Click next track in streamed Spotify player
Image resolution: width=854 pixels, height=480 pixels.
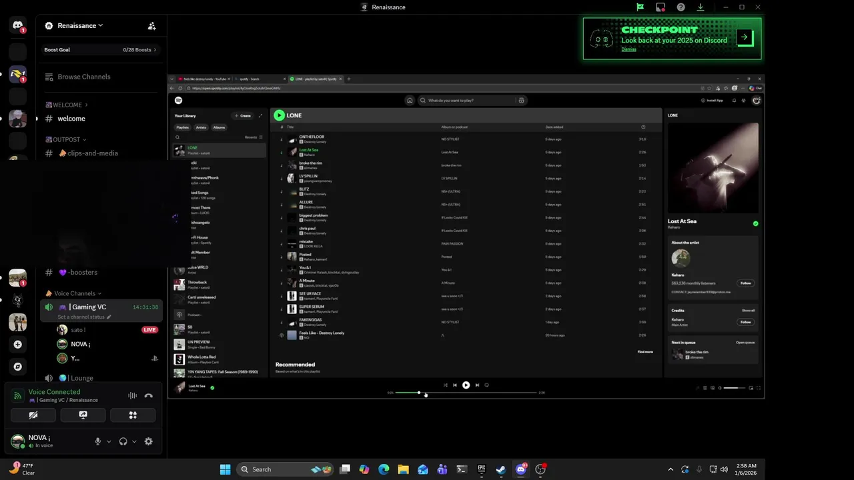tap(477, 385)
